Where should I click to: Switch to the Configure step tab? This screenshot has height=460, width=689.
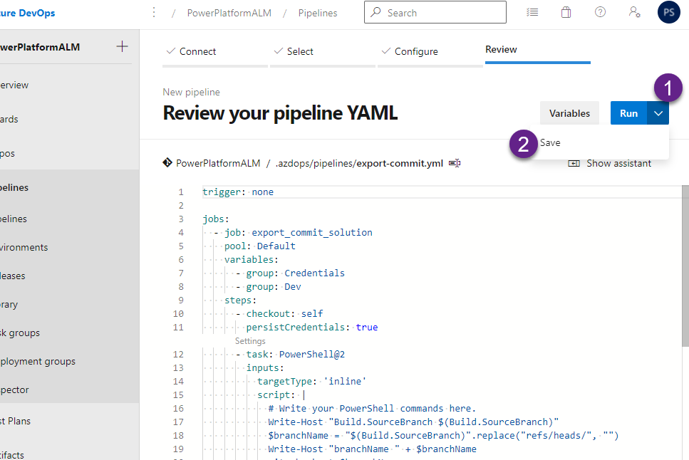[x=416, y=51]
